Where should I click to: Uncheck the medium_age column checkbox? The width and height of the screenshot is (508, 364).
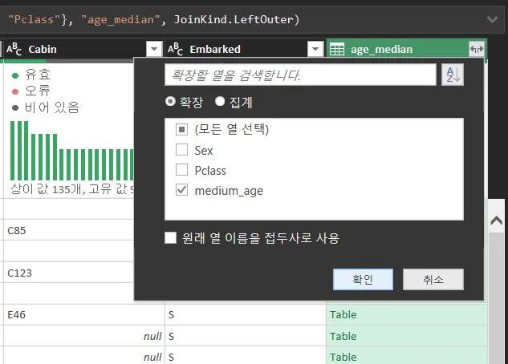[181, 191]
